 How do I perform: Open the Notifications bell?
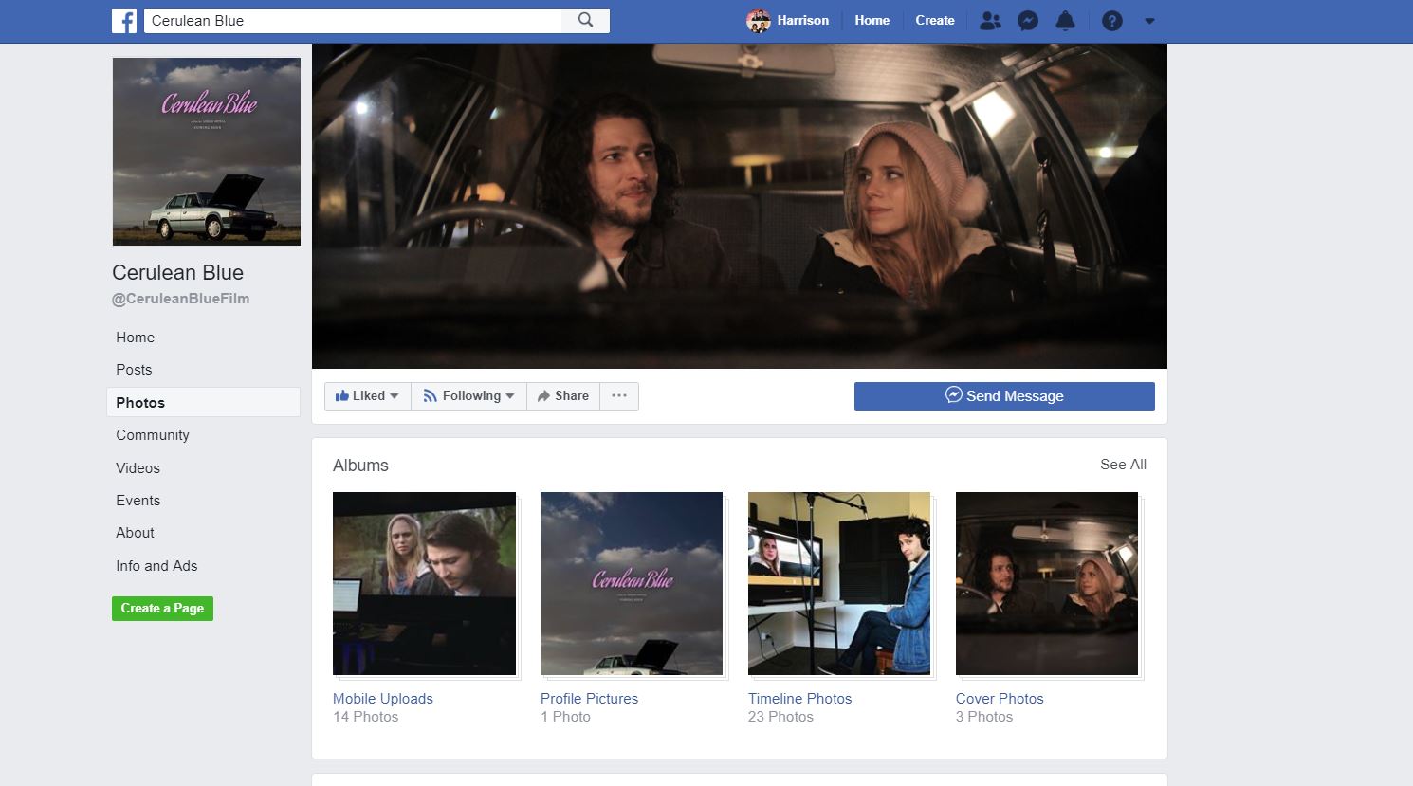pos(1066,21)
